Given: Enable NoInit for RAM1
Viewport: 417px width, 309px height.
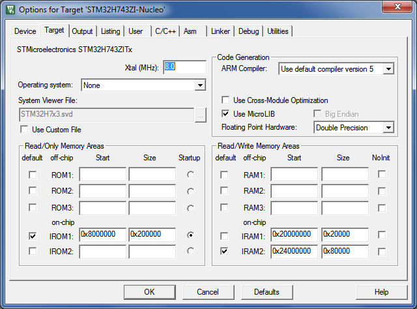Looking at the screenshot, I should (x=382, y=174).
